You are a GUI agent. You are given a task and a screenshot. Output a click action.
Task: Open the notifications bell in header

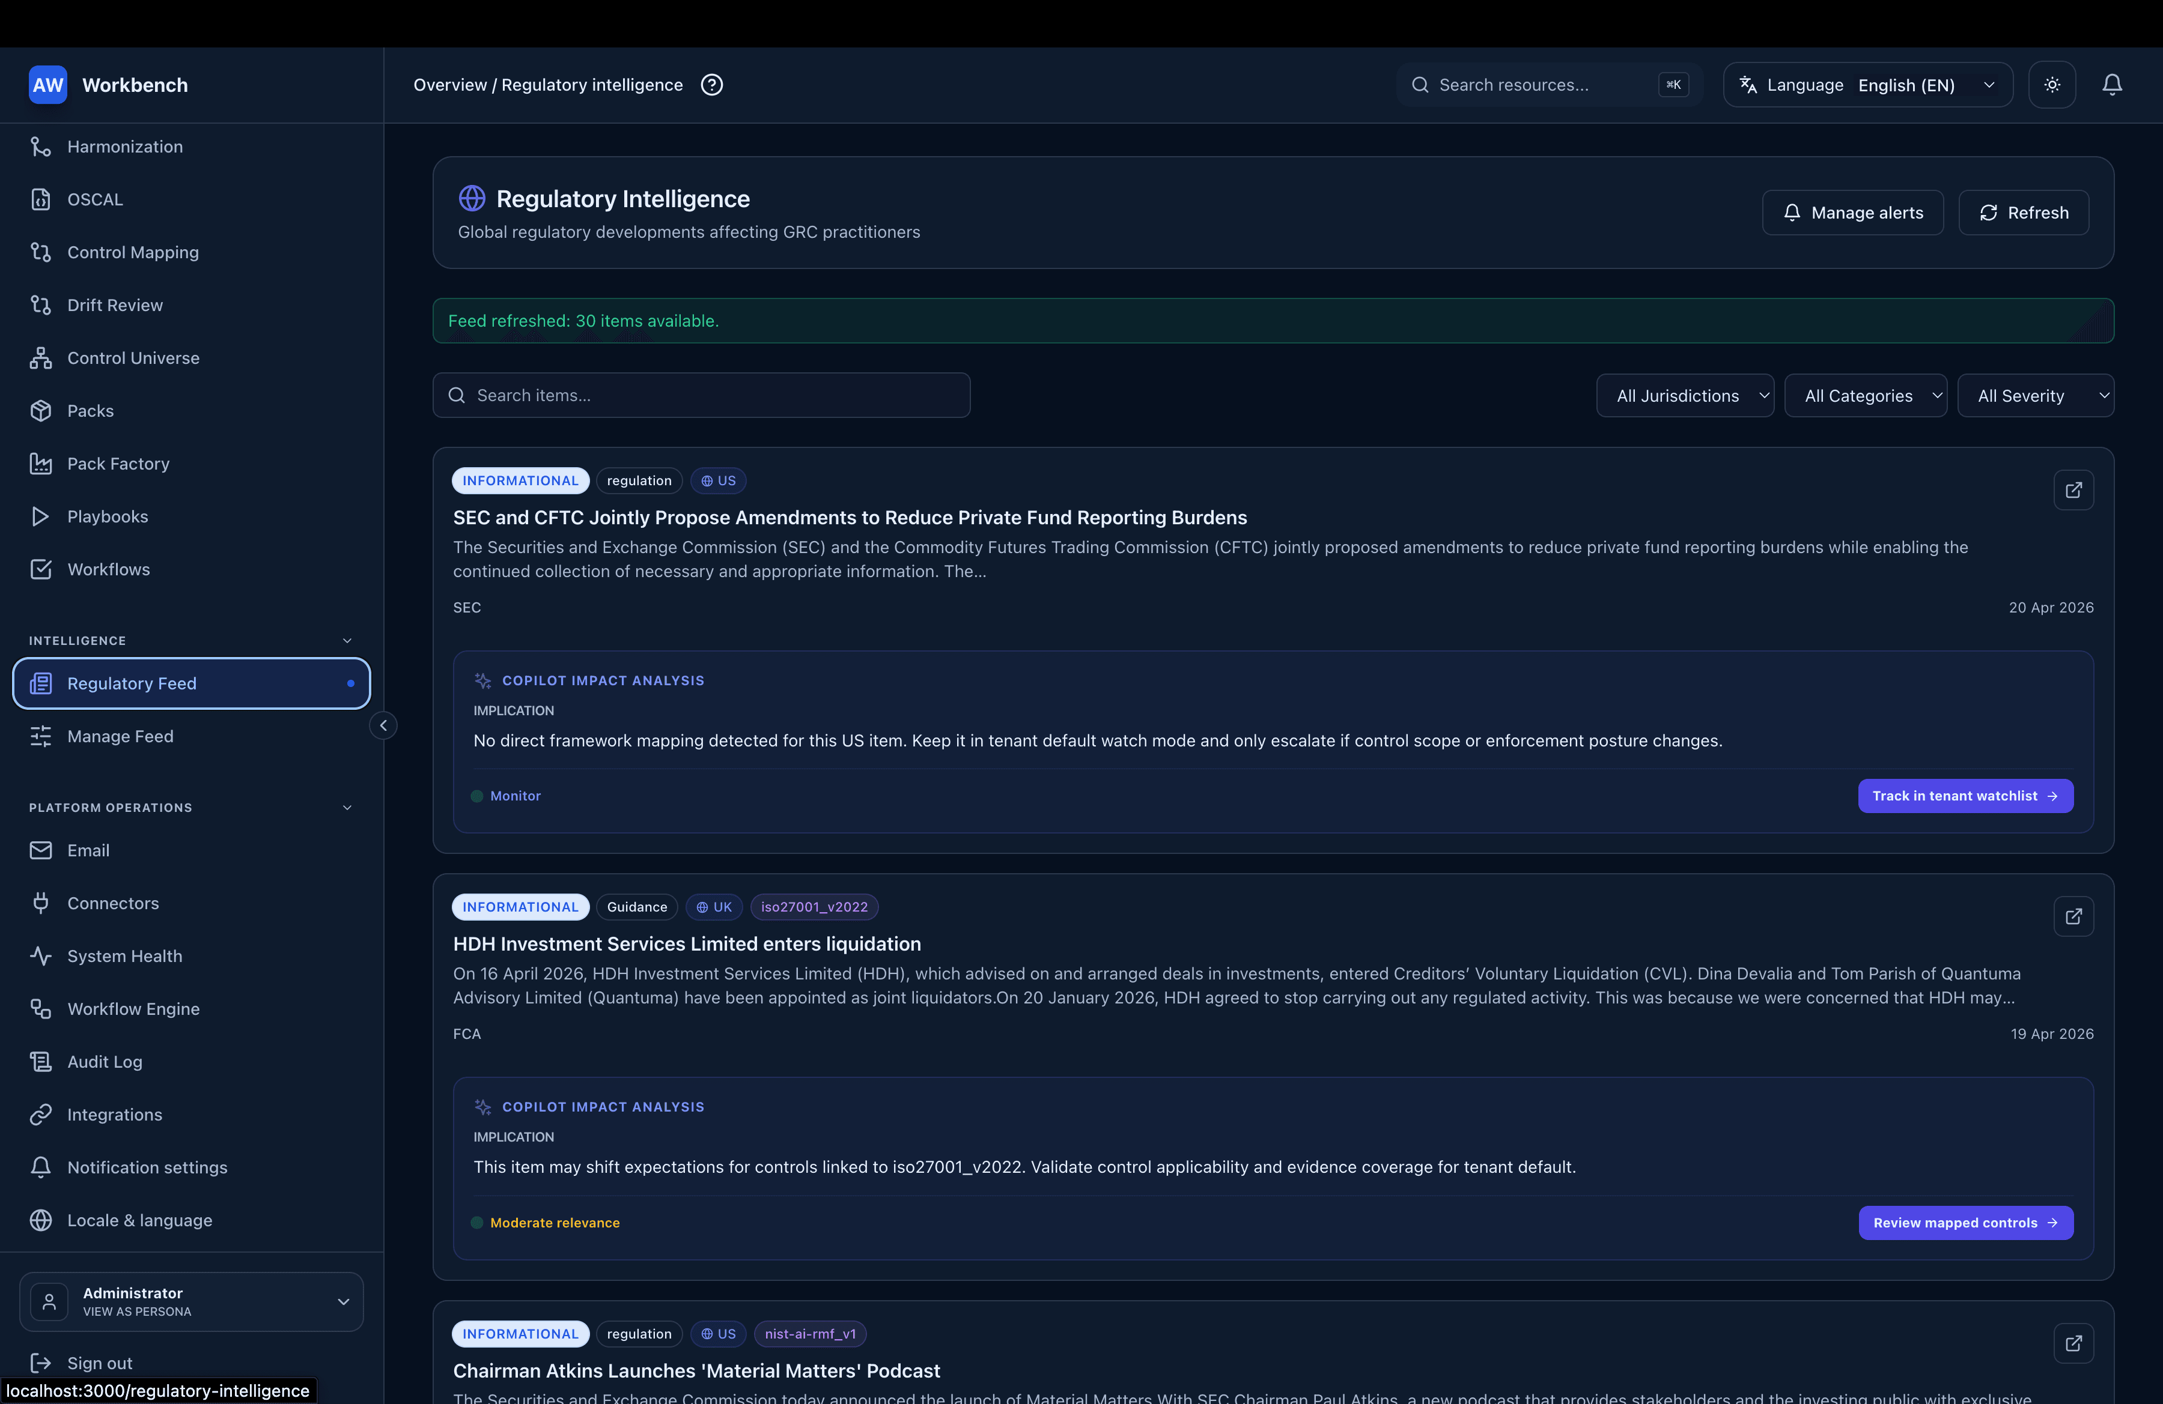(x=2111, y=85)
